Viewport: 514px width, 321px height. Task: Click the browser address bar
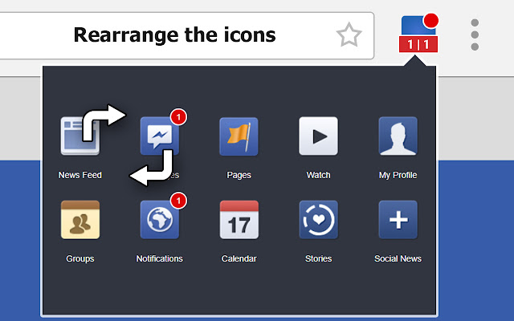[187, 35]
